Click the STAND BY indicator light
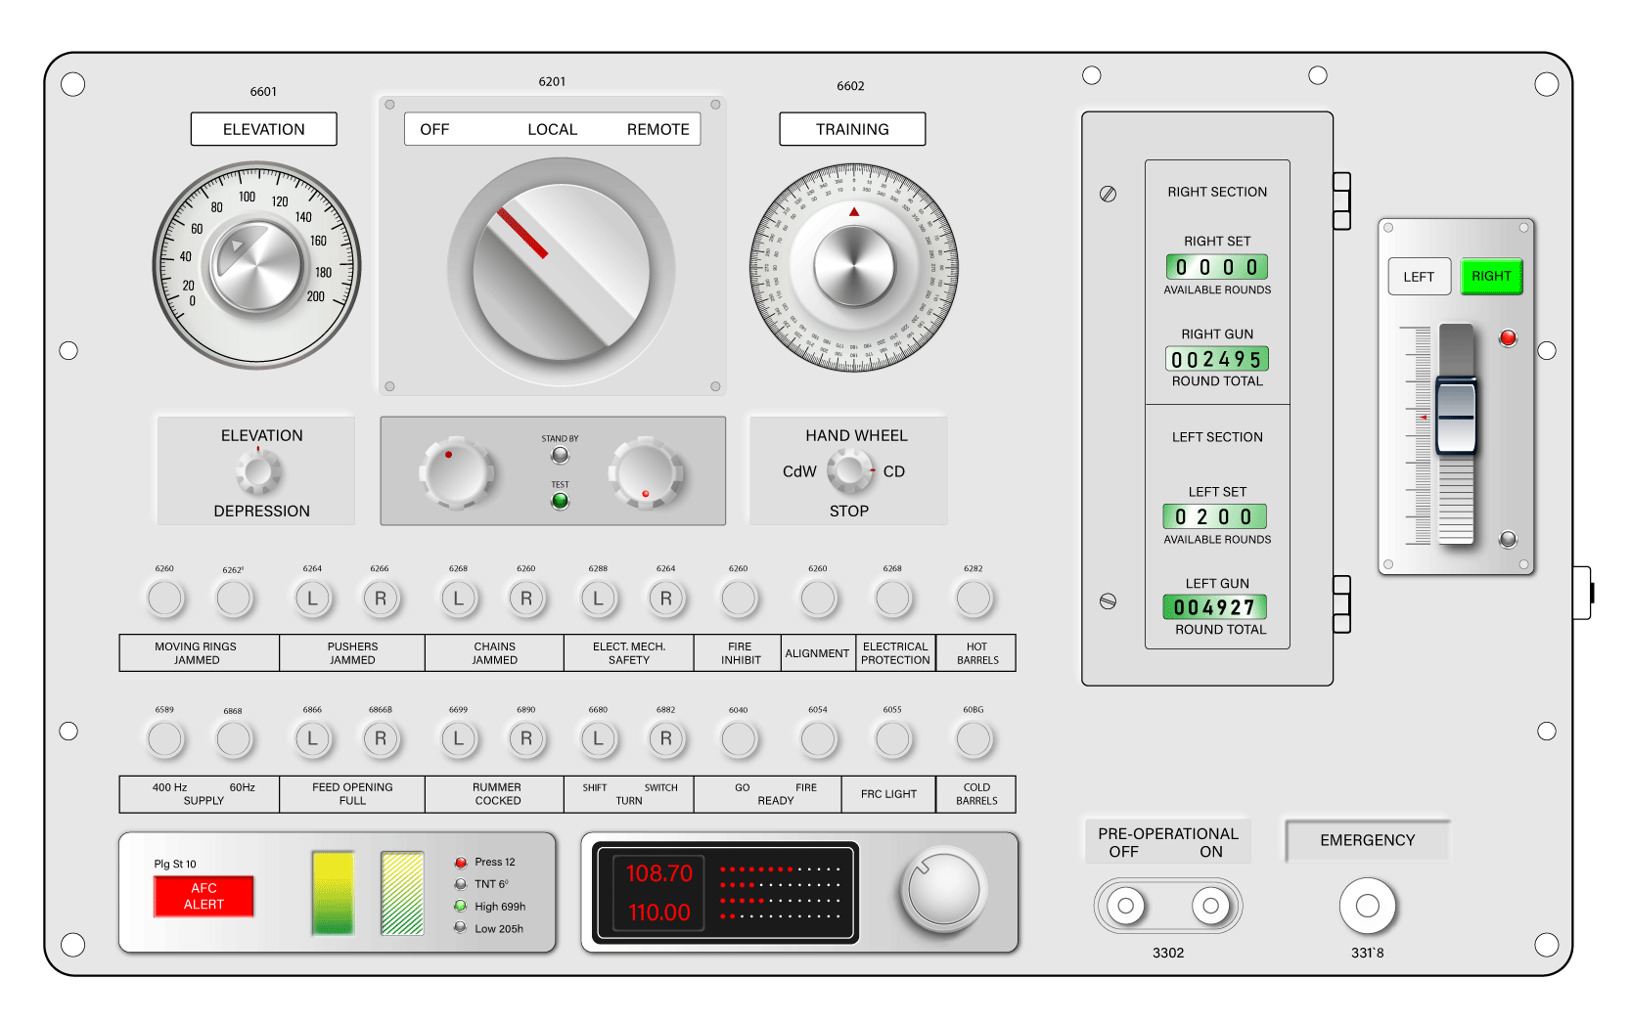Screen dimensions: 1630x1024 coord(560,456)
